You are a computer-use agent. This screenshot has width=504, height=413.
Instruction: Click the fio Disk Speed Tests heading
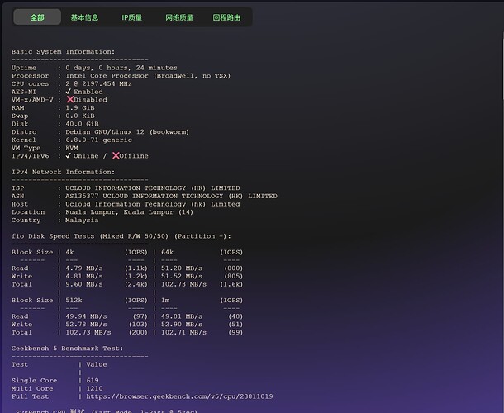pyautogui.click(x=121, y=236)
